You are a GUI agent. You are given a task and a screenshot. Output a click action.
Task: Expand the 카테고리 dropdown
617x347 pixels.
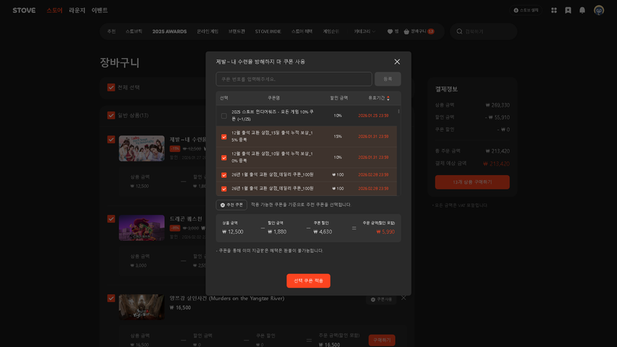(x=364, y=32)
